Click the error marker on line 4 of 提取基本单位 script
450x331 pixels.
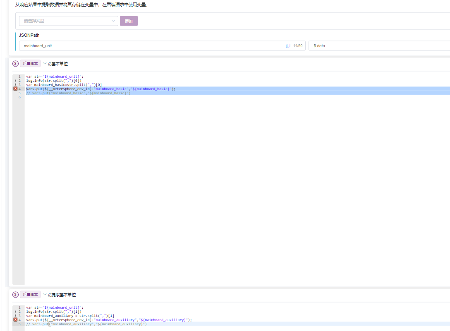pyautogui.click(x=15, y=320)
